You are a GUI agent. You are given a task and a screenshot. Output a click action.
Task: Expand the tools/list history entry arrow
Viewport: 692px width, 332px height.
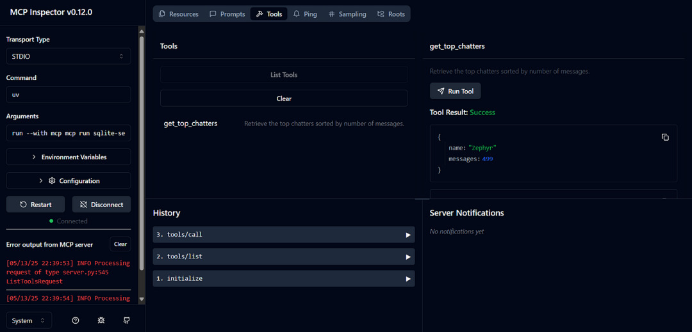pos(408,257)
